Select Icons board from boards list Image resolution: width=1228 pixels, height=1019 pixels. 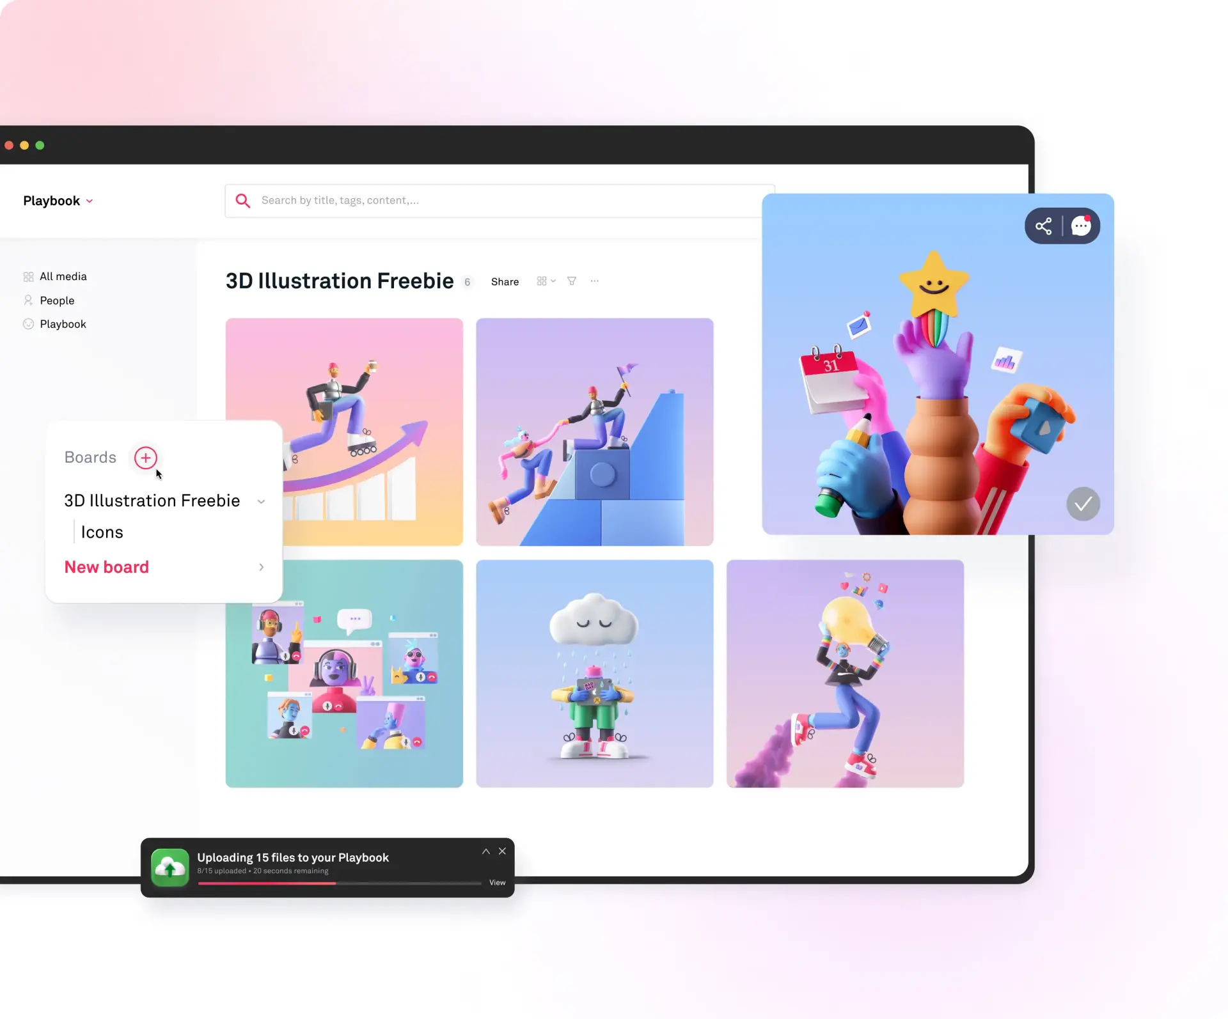click(101, 531)
